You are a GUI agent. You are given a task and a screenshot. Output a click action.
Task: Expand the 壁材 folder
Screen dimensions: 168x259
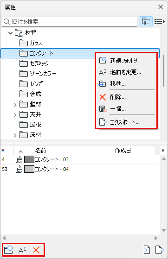15,105
